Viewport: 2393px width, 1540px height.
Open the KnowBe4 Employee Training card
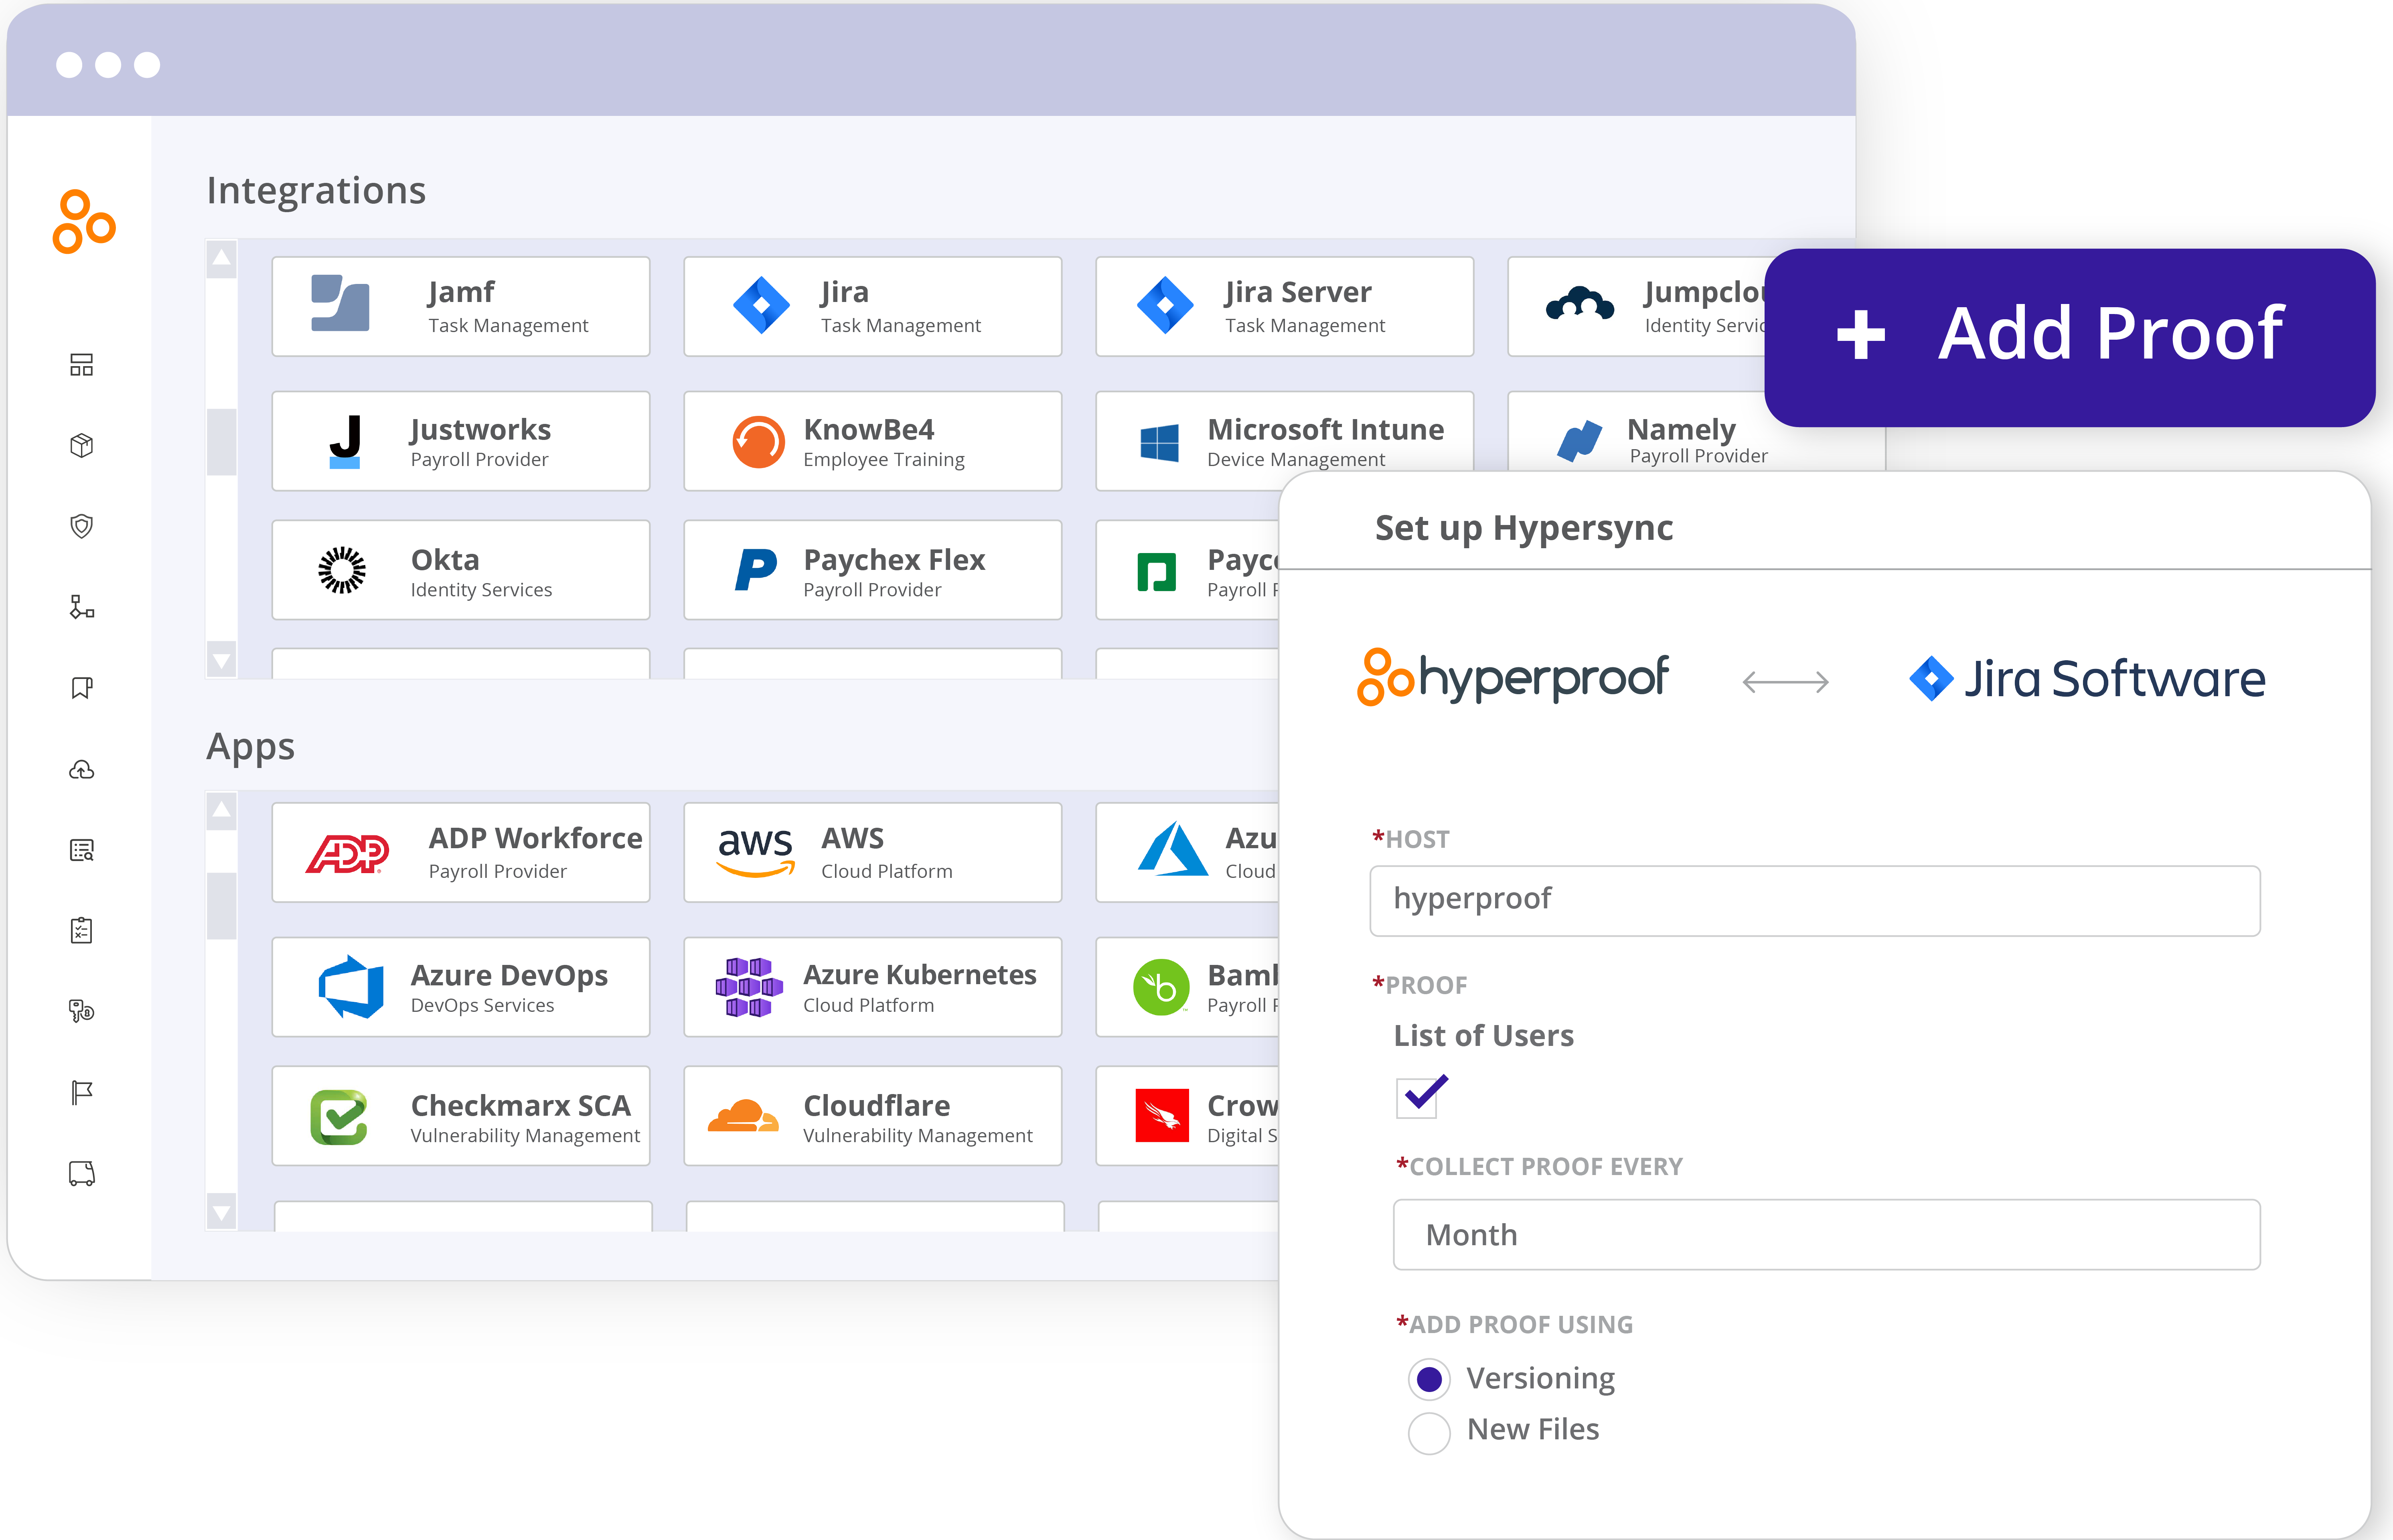click(873, 441)
